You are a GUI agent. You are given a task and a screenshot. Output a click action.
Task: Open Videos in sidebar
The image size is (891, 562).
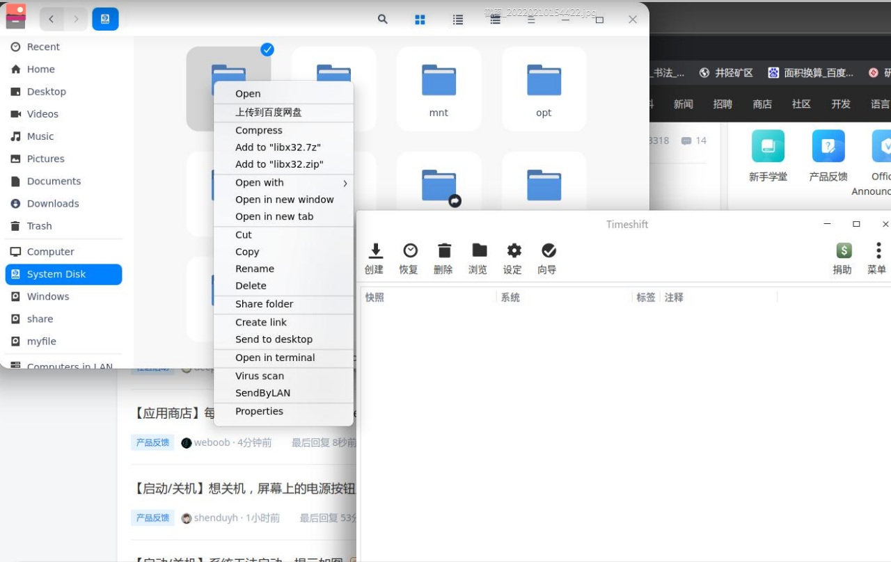point(63,113)
